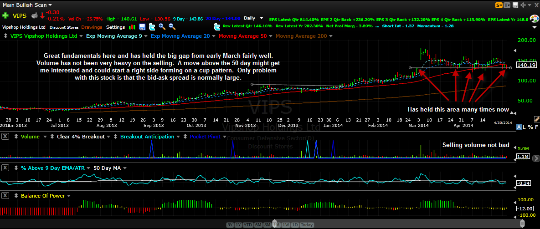
Task: Set chart range to 1D
Action: click(295, 225)
